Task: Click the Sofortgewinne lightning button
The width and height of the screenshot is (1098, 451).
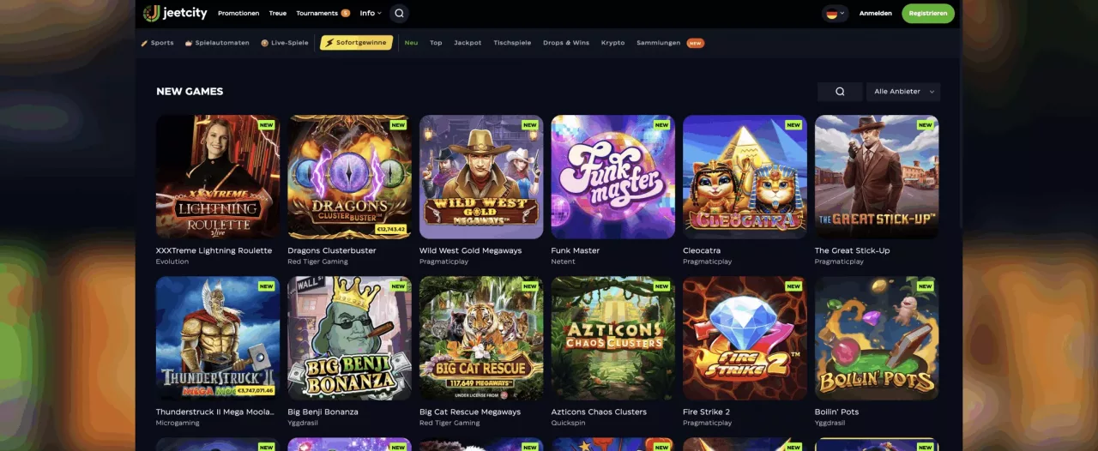Action: coord(356,43)
